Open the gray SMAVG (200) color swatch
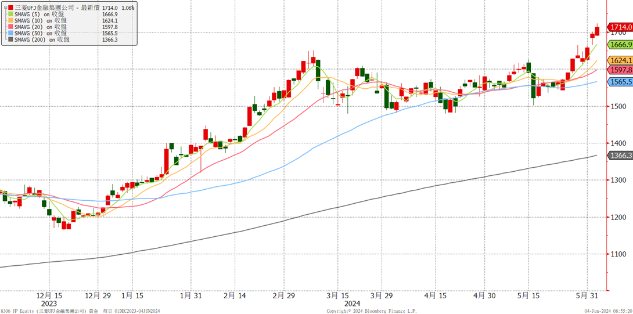This screenshot has height=314, width=633. [11, 40]
